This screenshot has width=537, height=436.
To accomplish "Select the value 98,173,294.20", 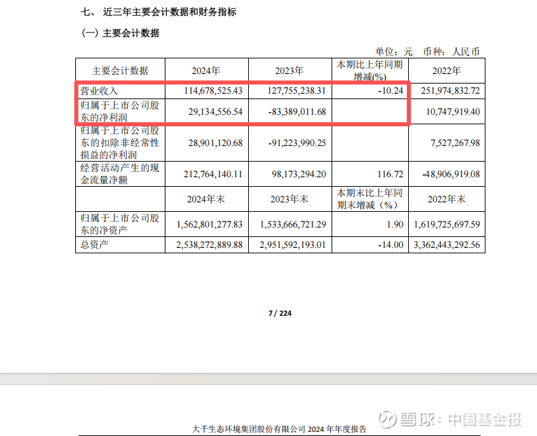I will (x=299, y=175).
